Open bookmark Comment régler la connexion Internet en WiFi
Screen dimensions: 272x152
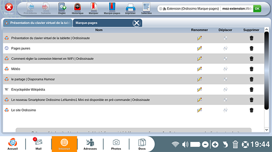52,59
